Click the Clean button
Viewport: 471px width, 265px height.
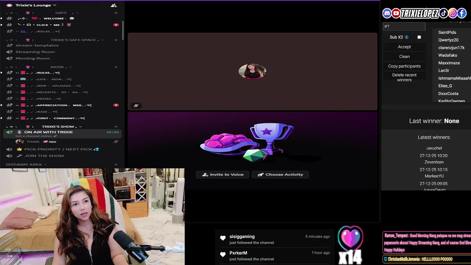click(404, 56)
